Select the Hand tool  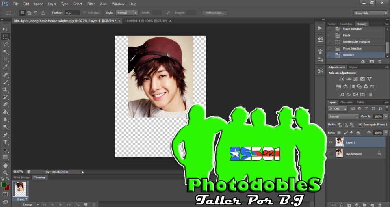[x=5, y=166]
